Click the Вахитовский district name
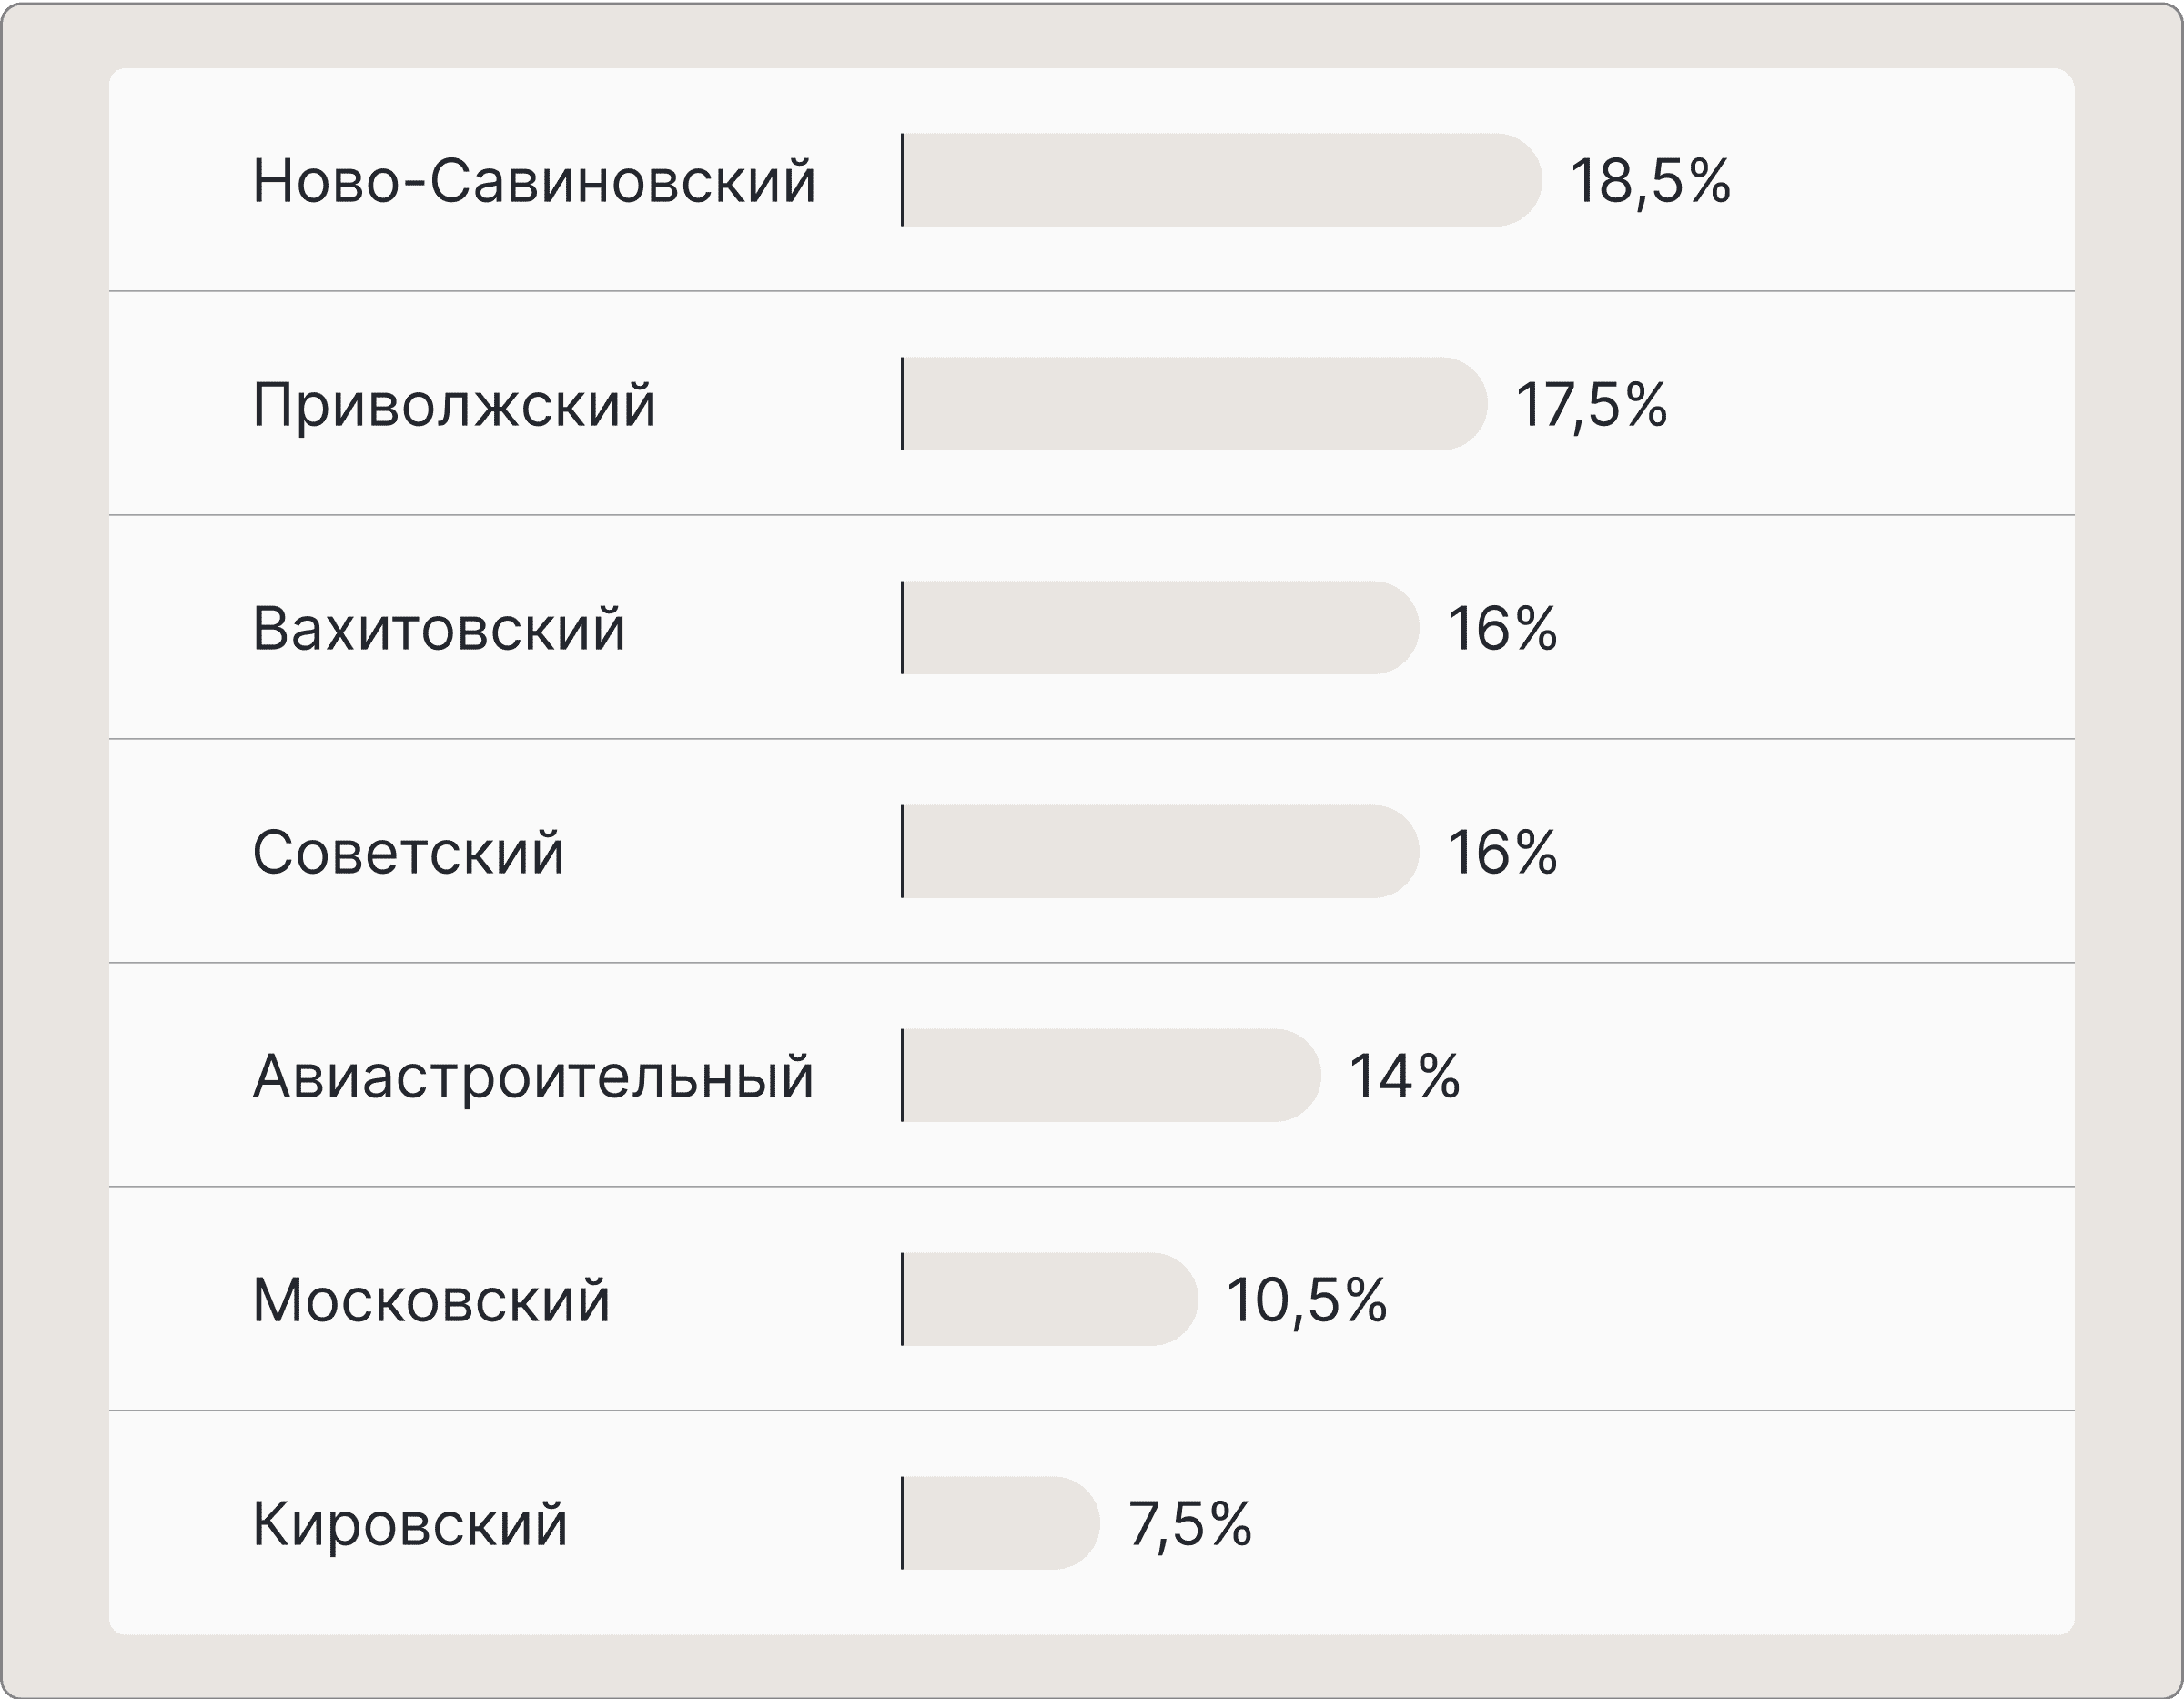 tap(438, 629)
